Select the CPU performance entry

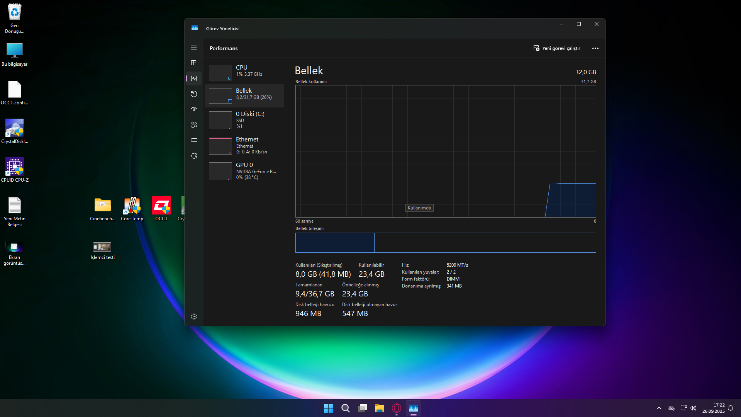tap(244, 72)
